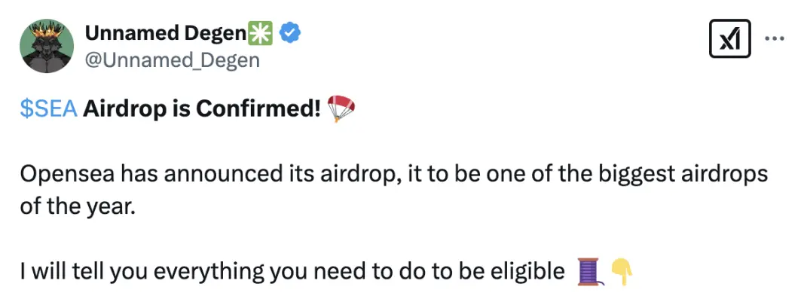Click the parachute emoji
This screenshot has height=302, width=804.
pos(341,110)
